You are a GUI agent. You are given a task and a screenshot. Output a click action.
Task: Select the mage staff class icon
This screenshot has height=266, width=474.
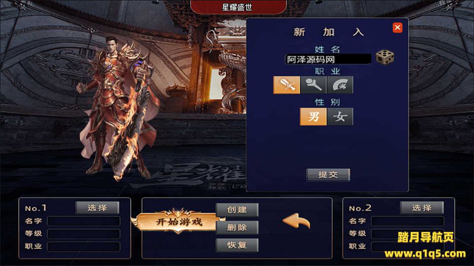[313, 85]
